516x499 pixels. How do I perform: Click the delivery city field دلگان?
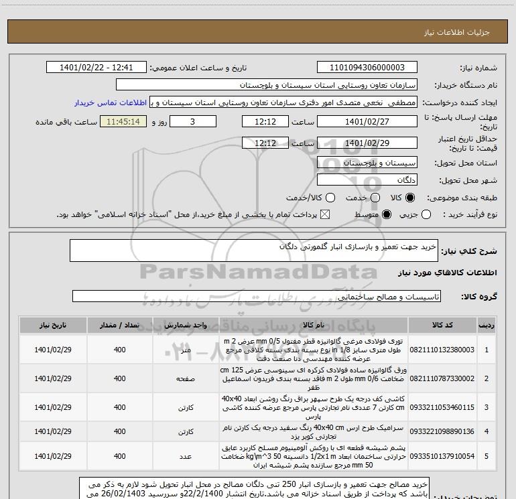tap(367, 180)
